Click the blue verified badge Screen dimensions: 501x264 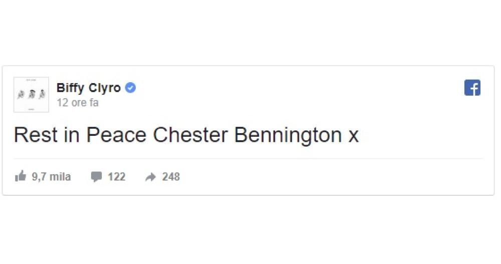coord(130,88)
